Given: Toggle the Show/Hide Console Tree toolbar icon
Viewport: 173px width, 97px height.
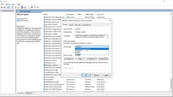Looking at the screenshot, I should (x=9, y=7).
